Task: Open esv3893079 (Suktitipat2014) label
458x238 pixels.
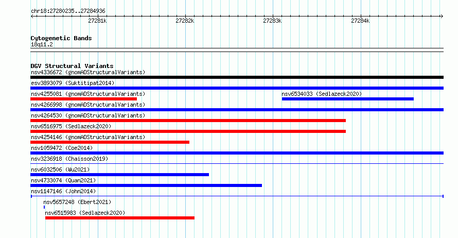Action: point(73,83)
